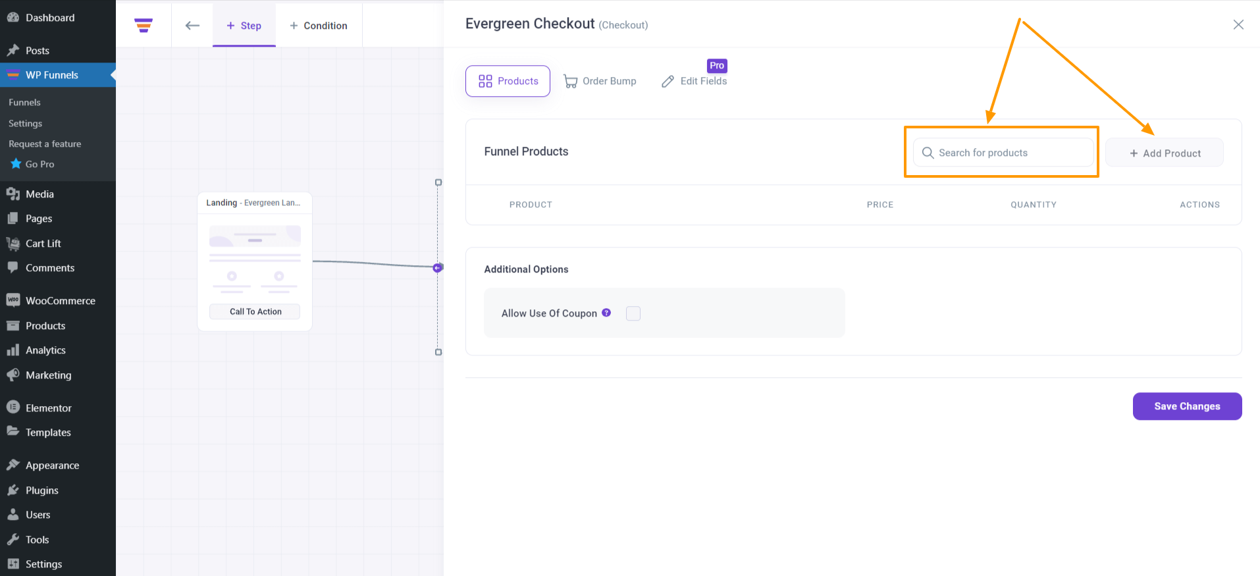1260x576 pixels.
Task: Click the purple connector node on canvas
Action: coord(438,267)
